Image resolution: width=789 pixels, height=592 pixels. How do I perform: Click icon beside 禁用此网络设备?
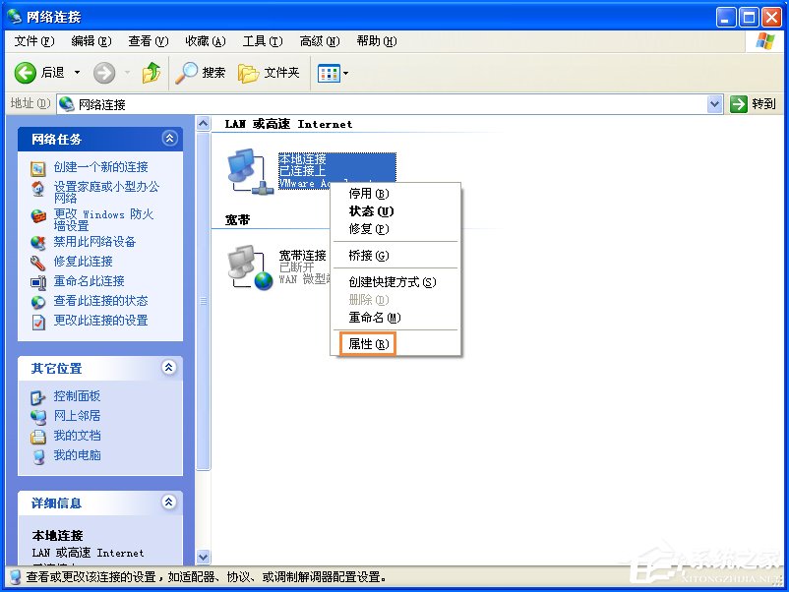click(37, 243)
